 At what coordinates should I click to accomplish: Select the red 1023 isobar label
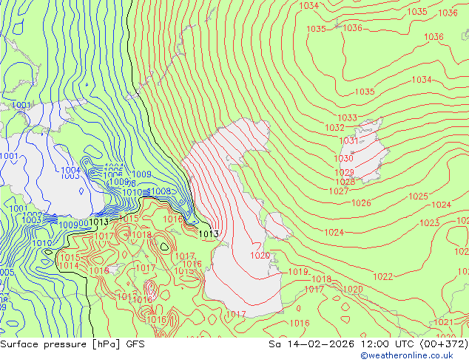pos(430,223)
